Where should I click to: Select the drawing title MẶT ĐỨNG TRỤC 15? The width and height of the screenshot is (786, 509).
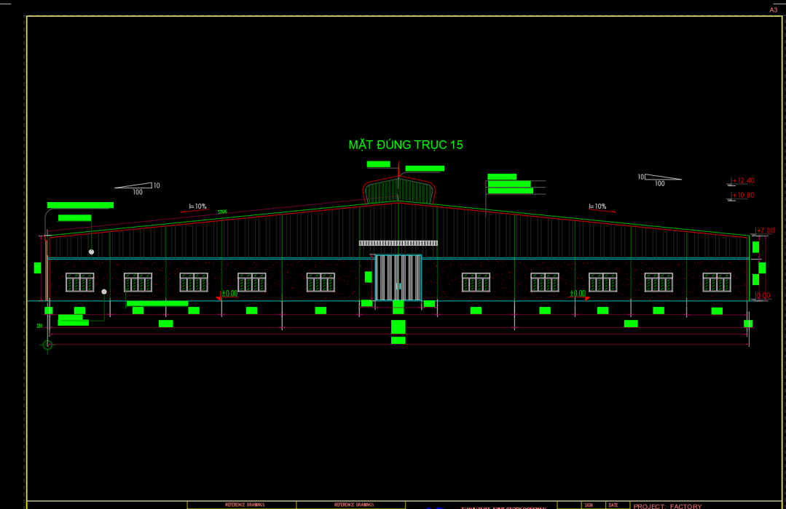(406, 145)
